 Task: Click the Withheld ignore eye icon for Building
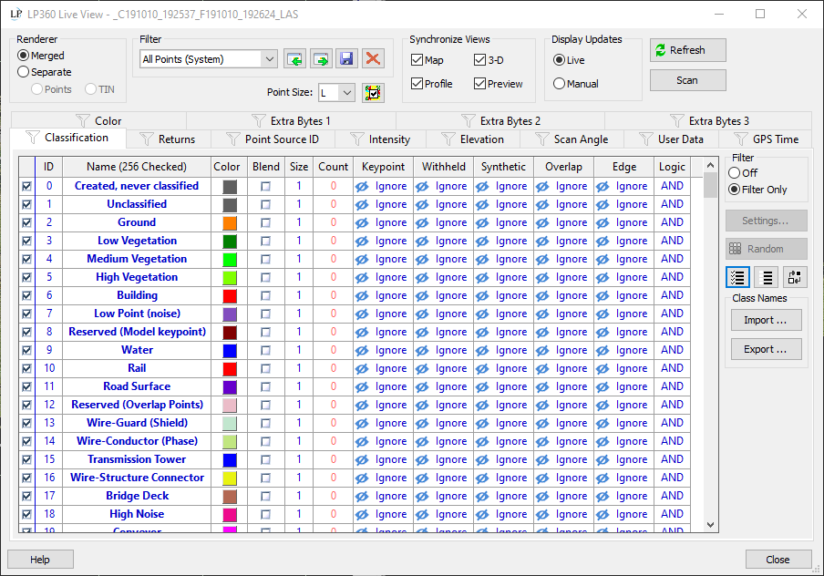point(422,296)
